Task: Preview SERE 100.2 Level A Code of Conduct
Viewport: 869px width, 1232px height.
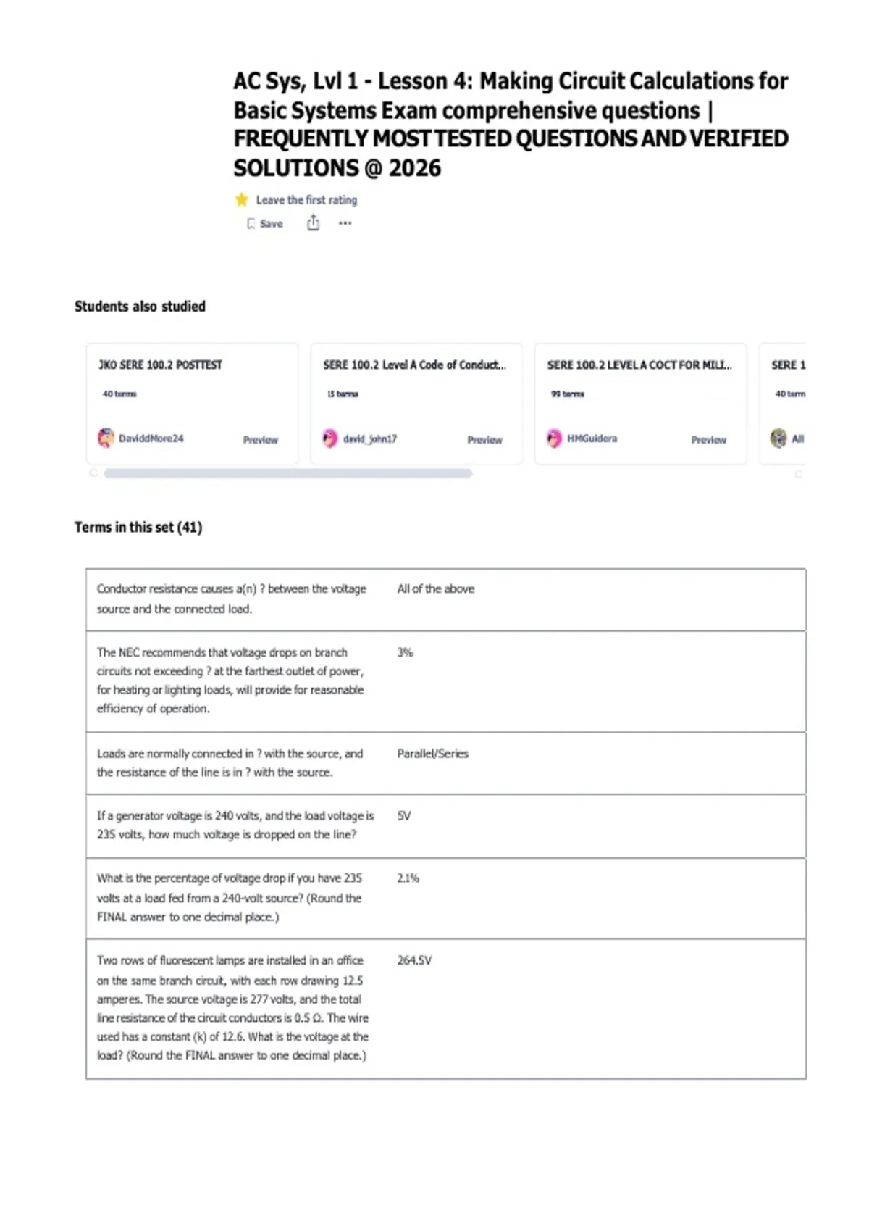Action: coord(484,440)
